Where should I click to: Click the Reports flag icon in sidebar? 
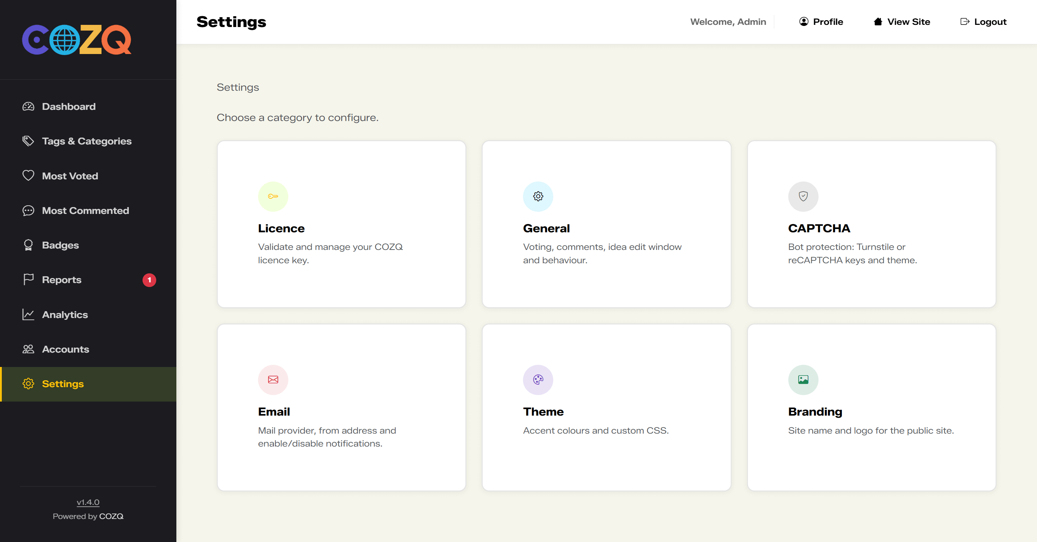point(28,279)
